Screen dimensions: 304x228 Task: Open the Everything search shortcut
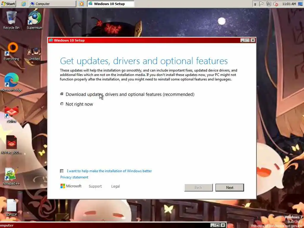tap(11, 52)
